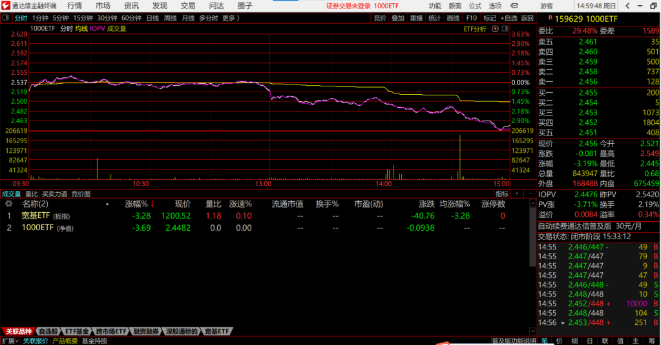Add stock to watchlist with +自选
The height and width of the screenshot is (345, 661).
click(x=509, y=18)
